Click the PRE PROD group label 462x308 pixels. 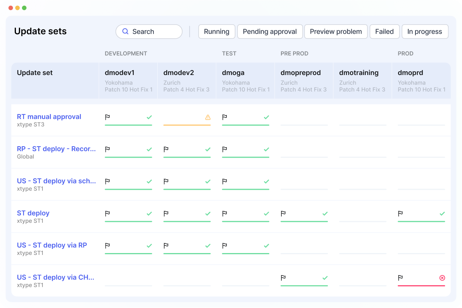click(294, 53)
